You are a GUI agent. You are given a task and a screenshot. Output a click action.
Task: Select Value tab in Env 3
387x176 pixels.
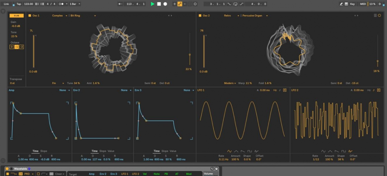click(173, 151)
